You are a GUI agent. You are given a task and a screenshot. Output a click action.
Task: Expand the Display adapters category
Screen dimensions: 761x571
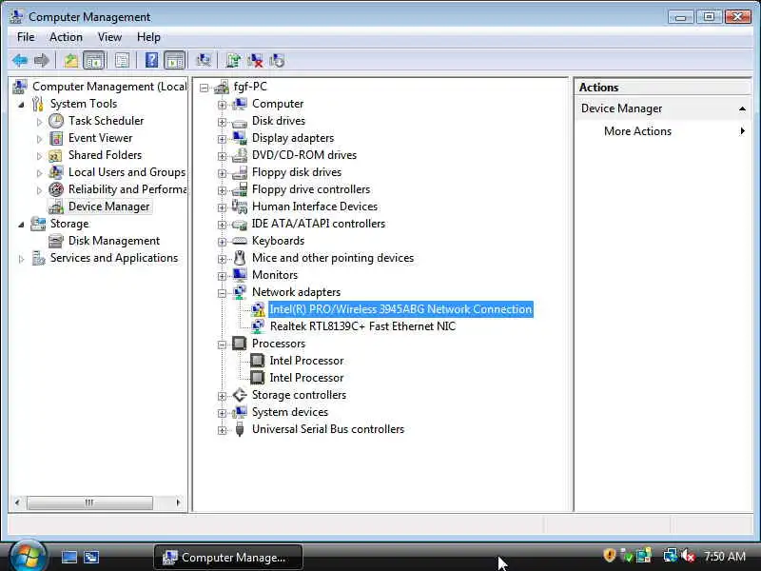pyautogui.click(x=222, y=139)
